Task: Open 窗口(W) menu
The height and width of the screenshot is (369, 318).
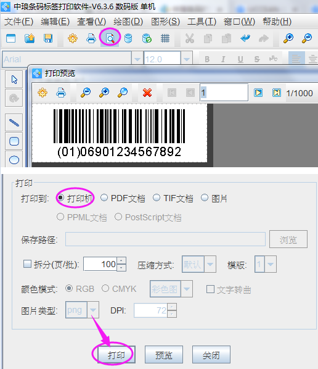Action: pos(239,22)
